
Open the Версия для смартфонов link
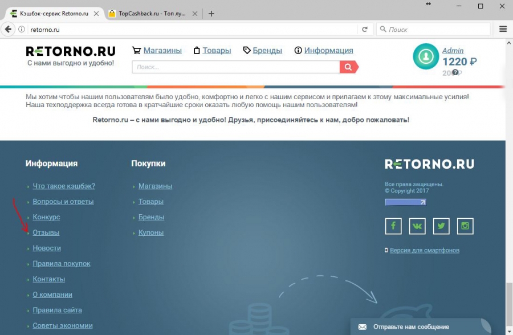(425, 250)
